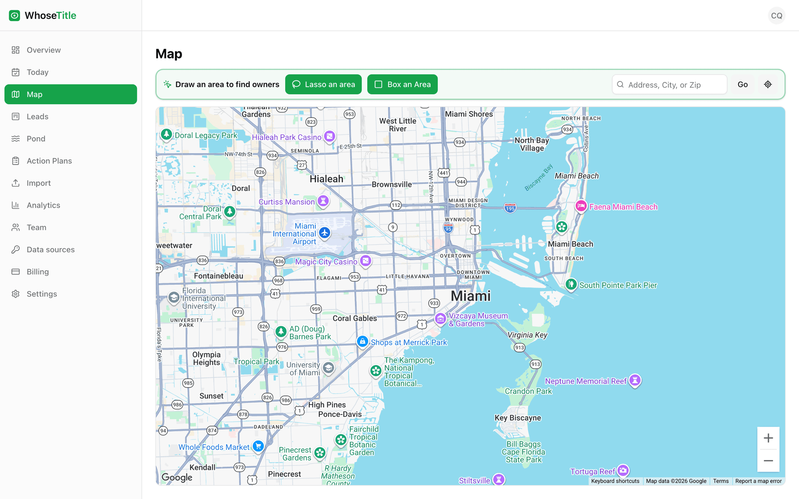Click the Coral Gables label

click(355, 318)
